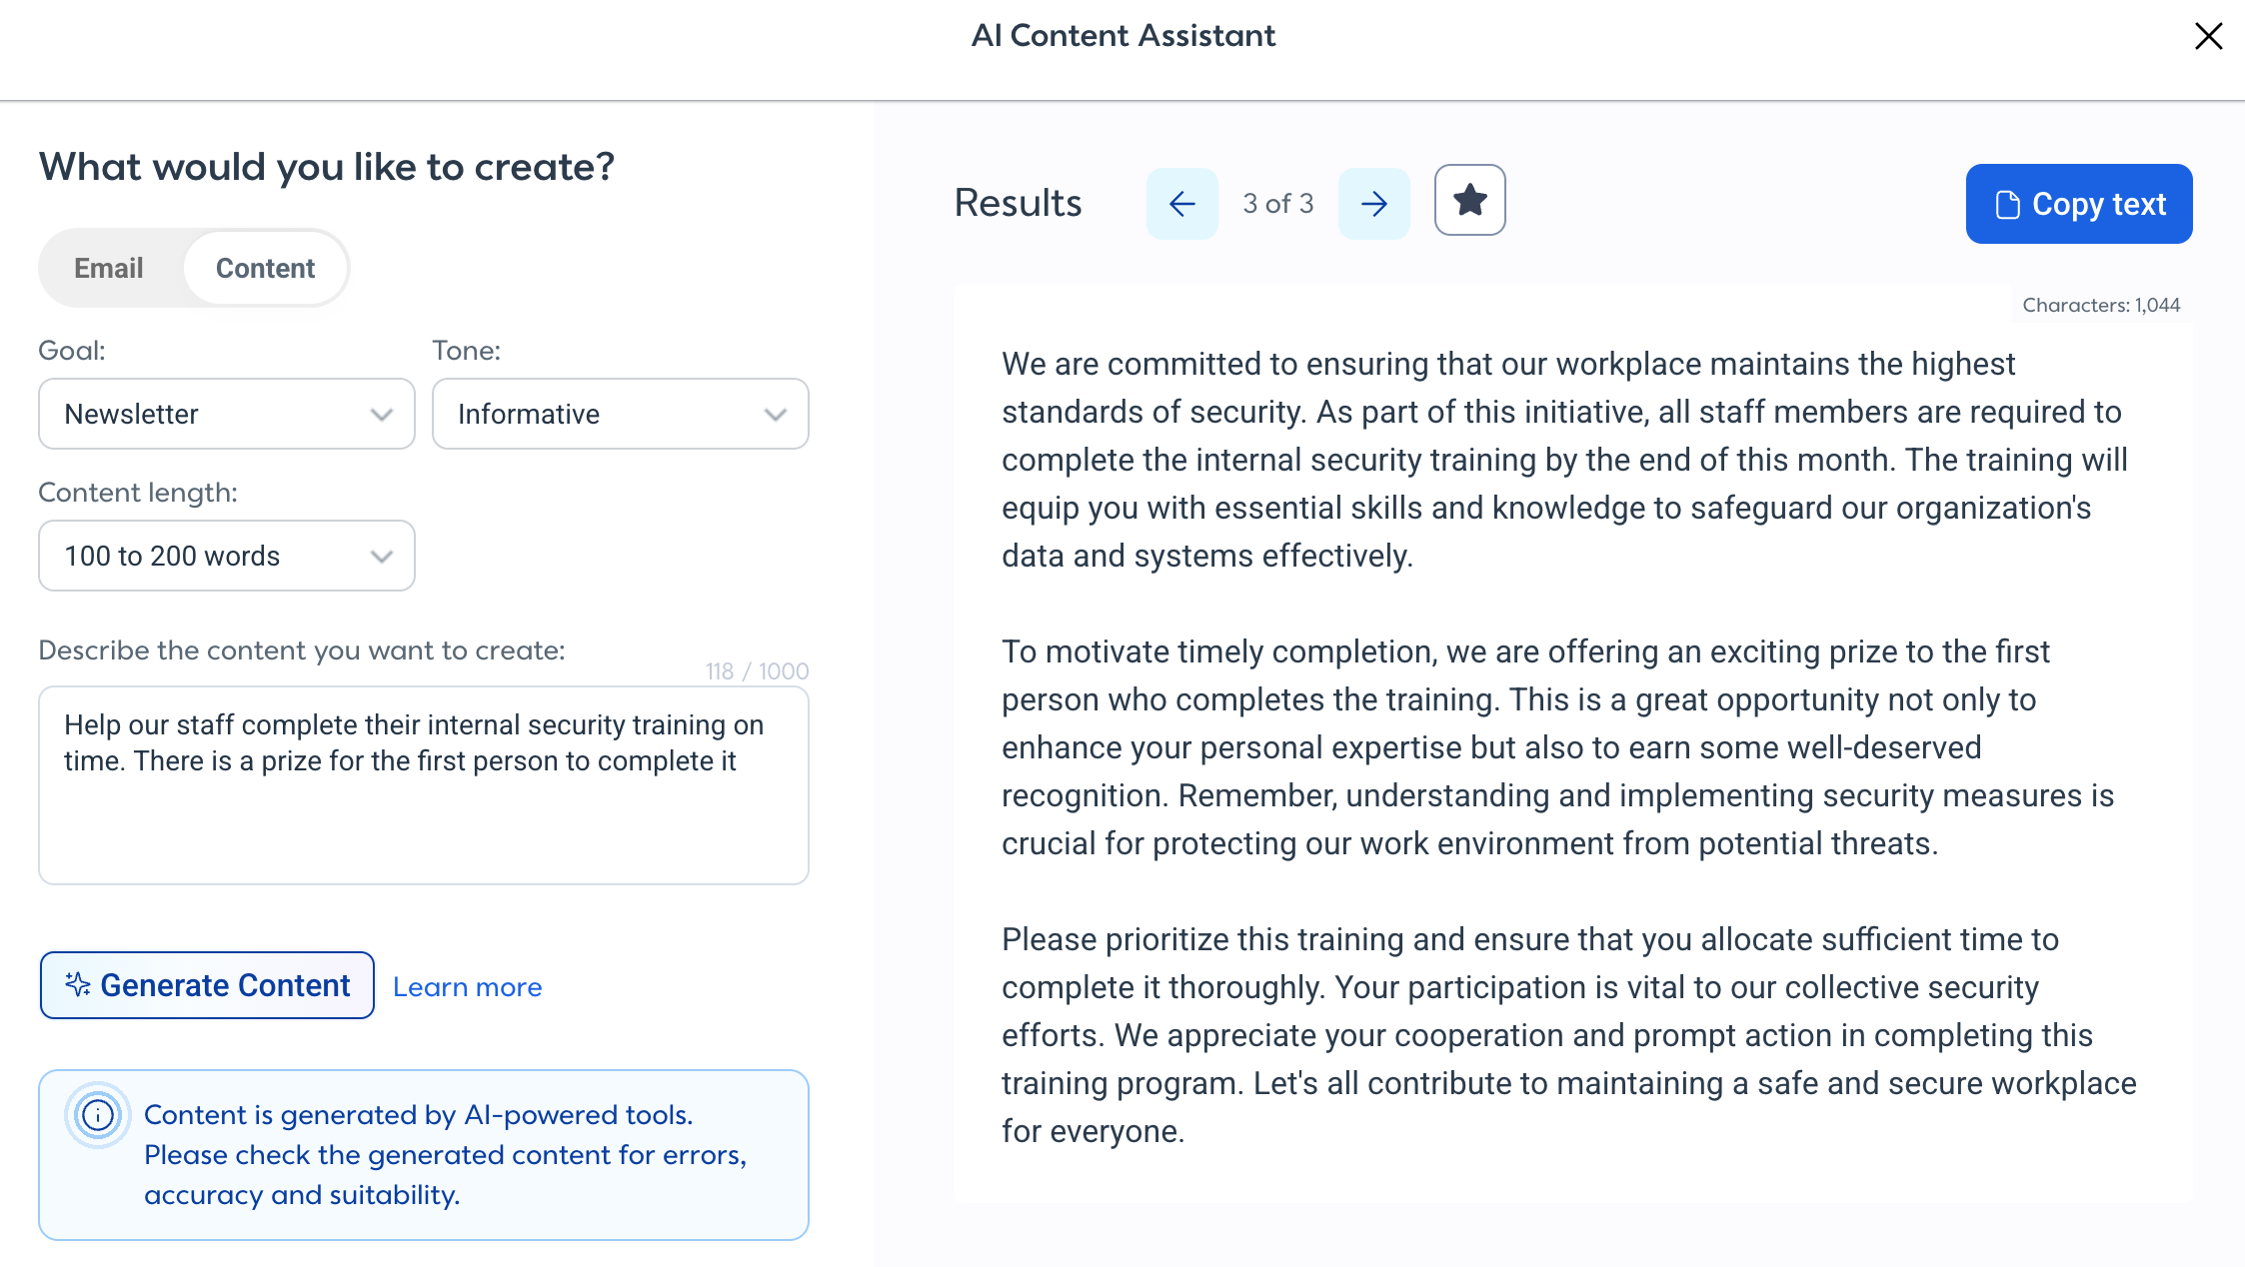Click Generate Content button
Image resolution: width=2245 pixels, height=1267 pixels.
(x=207, y=985)
